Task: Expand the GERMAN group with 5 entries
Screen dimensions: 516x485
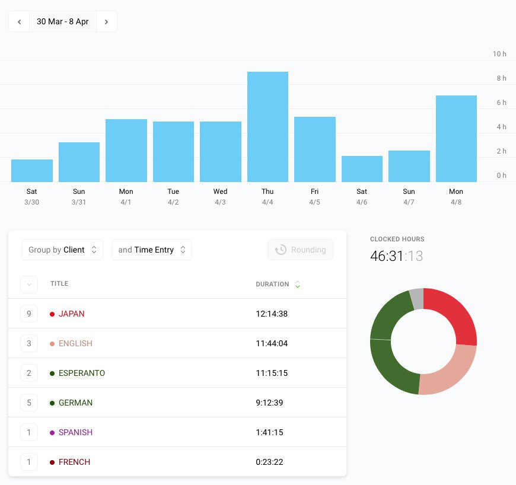Action: 29,403
